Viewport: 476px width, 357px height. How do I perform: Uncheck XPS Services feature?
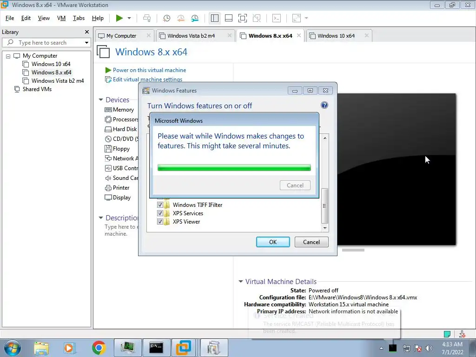(x=160, y=213)
